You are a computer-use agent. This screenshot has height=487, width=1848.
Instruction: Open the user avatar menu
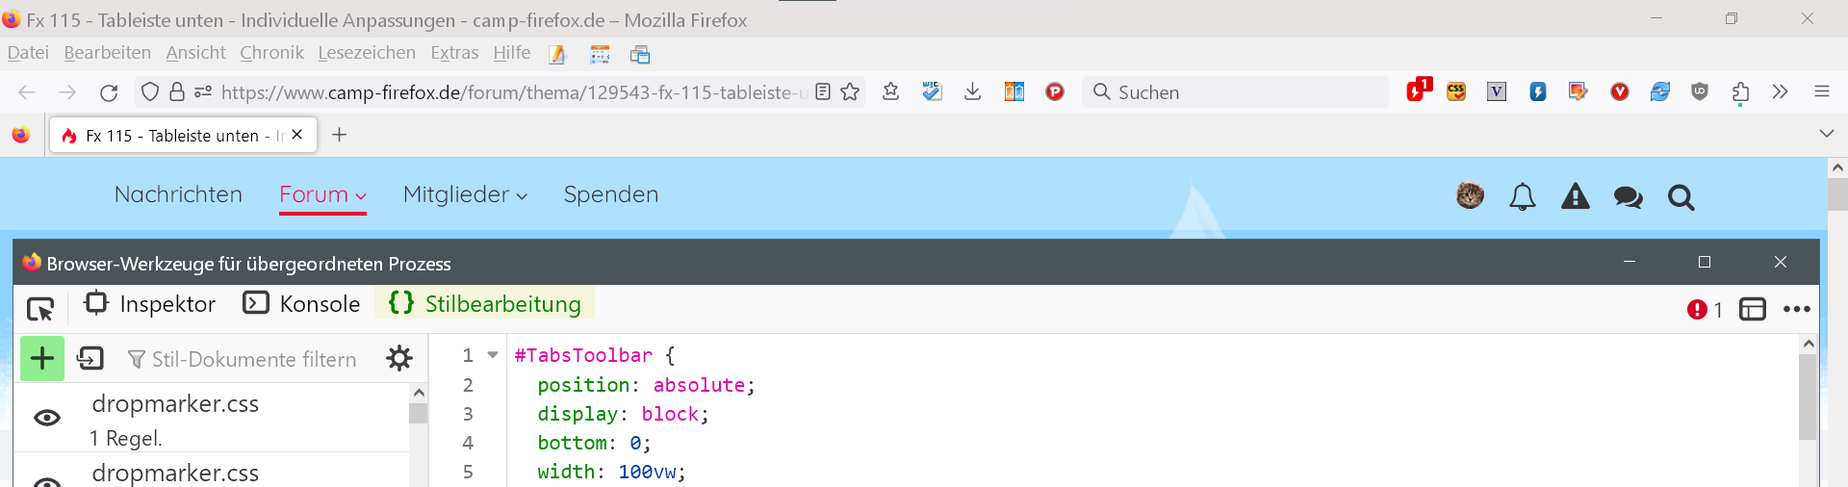point(1470,196)
